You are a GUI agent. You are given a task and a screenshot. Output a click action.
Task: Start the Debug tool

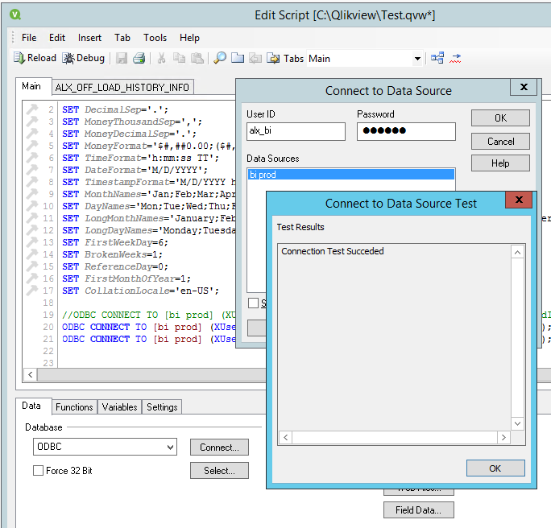84,58
